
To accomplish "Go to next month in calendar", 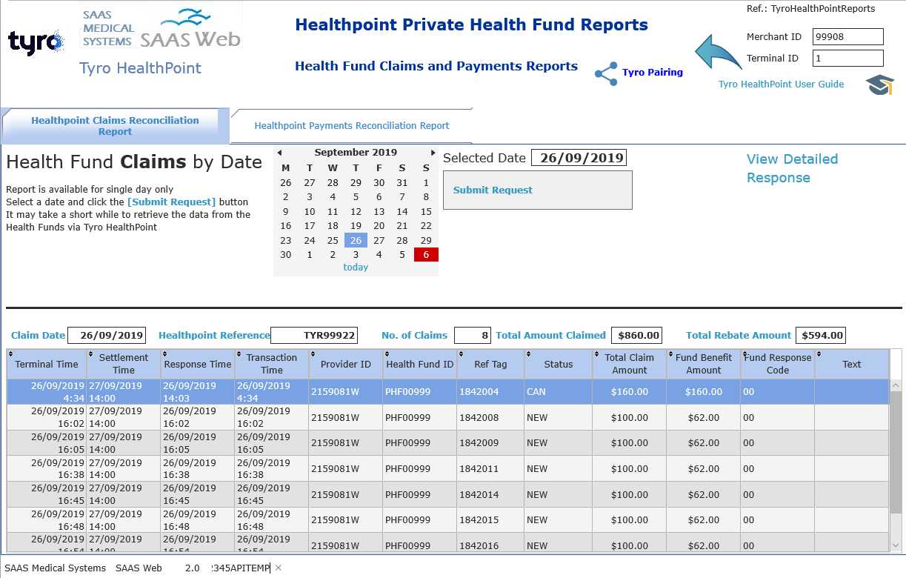I will point(433,153).
